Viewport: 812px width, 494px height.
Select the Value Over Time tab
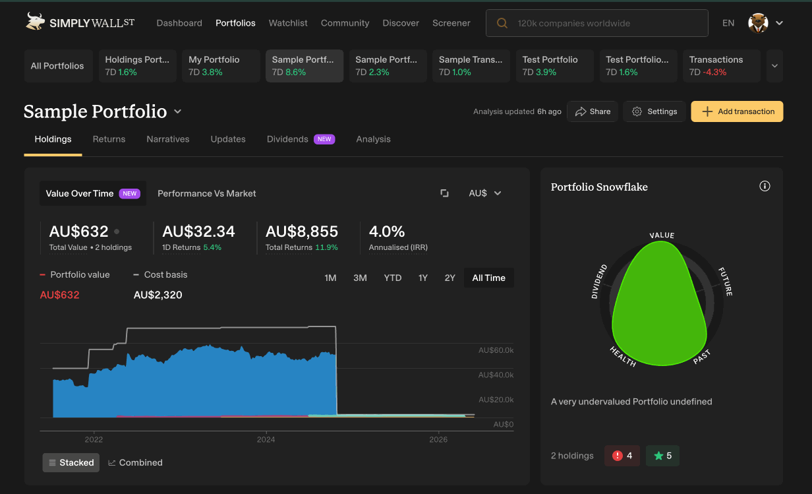(x=93, y=193)
